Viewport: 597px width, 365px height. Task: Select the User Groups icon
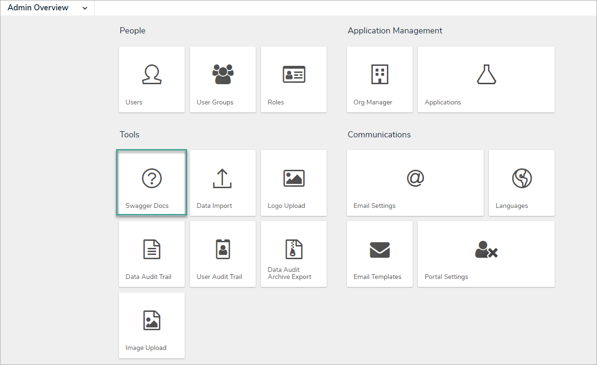(222, 74)
